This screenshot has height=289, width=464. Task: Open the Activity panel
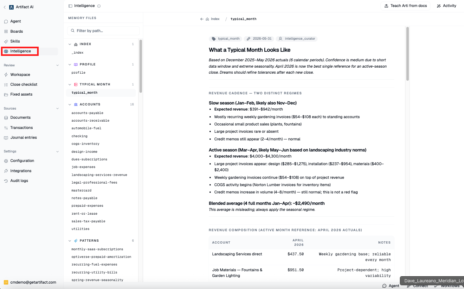click(447, 6)
